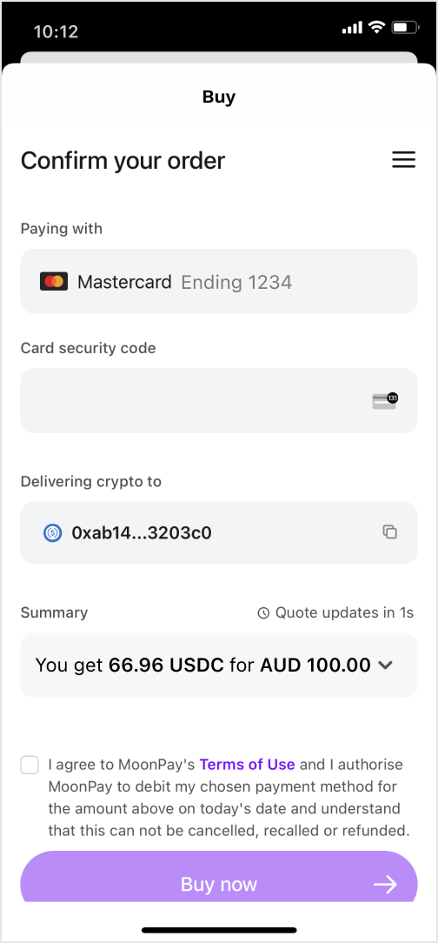Tap the battery status icon
Viewport: 438px width, 943px height.
pos(406,27)
